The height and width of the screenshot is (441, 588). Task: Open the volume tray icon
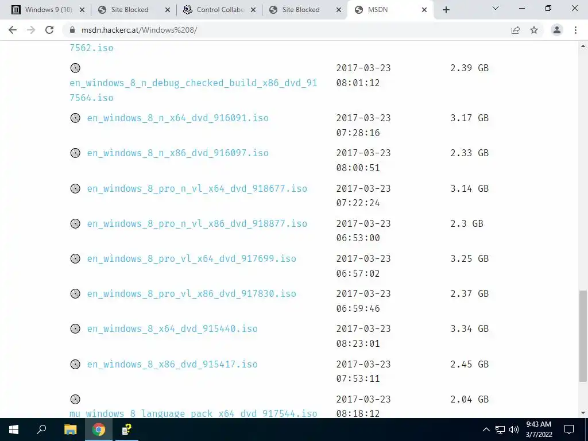tap(514, 430)
